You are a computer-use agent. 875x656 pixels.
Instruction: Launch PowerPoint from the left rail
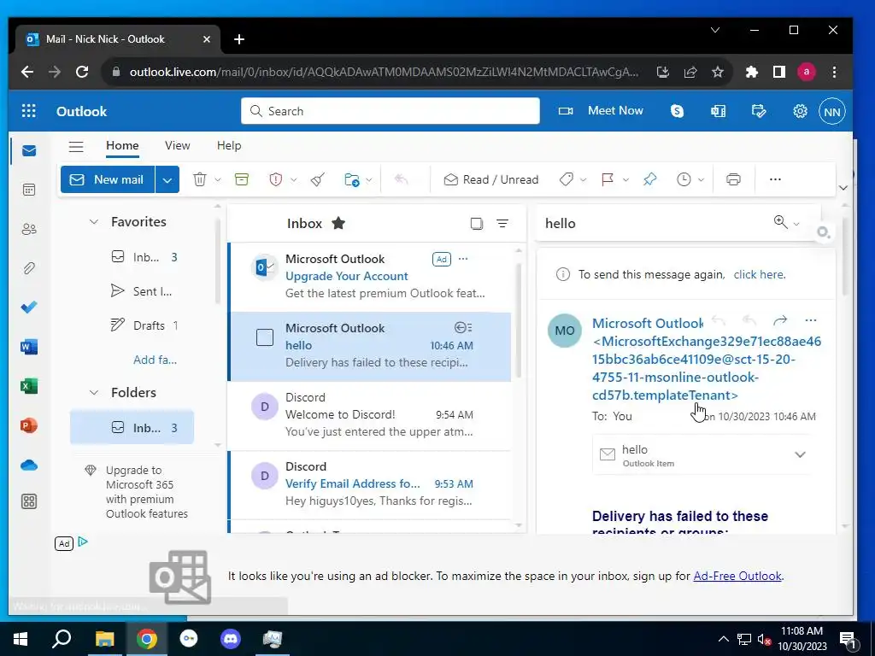(29, 425)
